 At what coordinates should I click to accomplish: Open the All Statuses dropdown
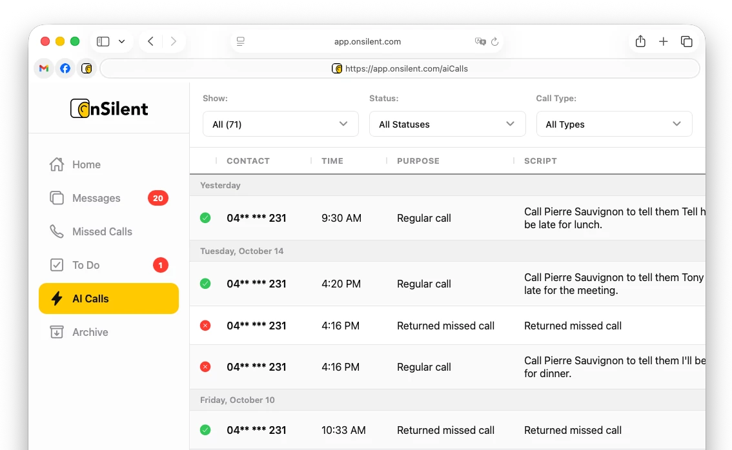click(x=447, y=124)
